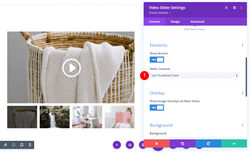The image size is (250, 154).
Task: Switch to tablet preview mode
Action: pyautogui.click(x=22, y=145)
